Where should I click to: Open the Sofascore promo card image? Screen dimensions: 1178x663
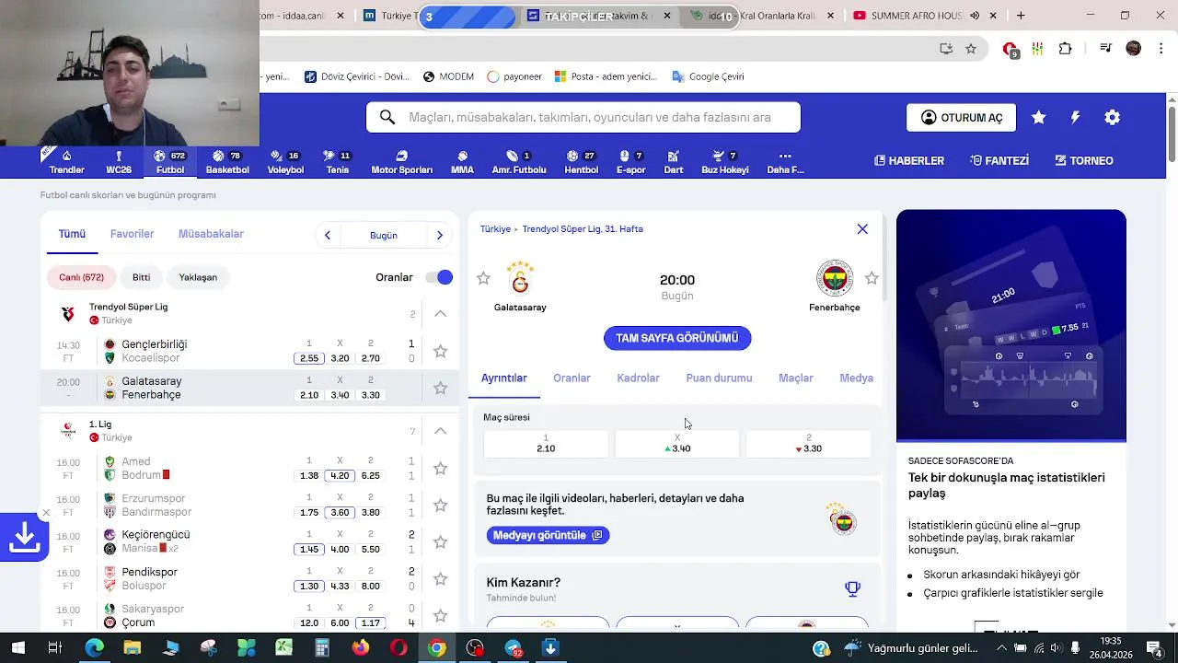point(1011,326)
